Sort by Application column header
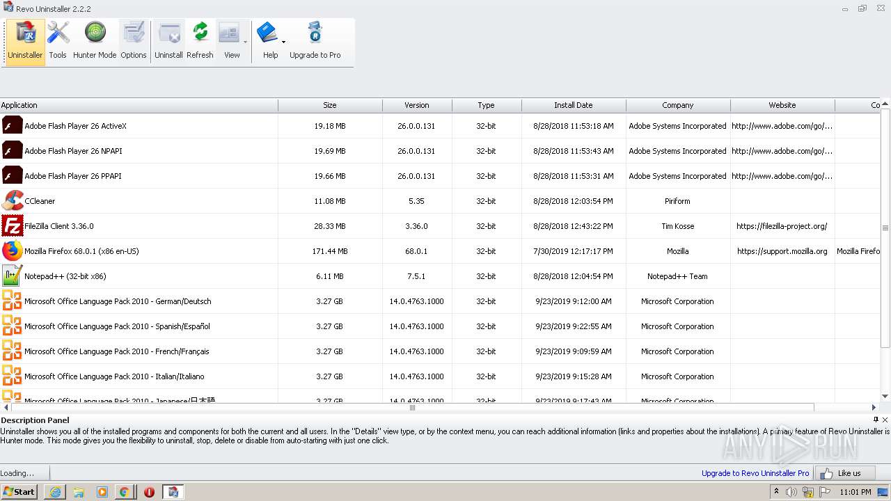The height and width of the screenshot is (501, 891). click(x=139, y=105)
